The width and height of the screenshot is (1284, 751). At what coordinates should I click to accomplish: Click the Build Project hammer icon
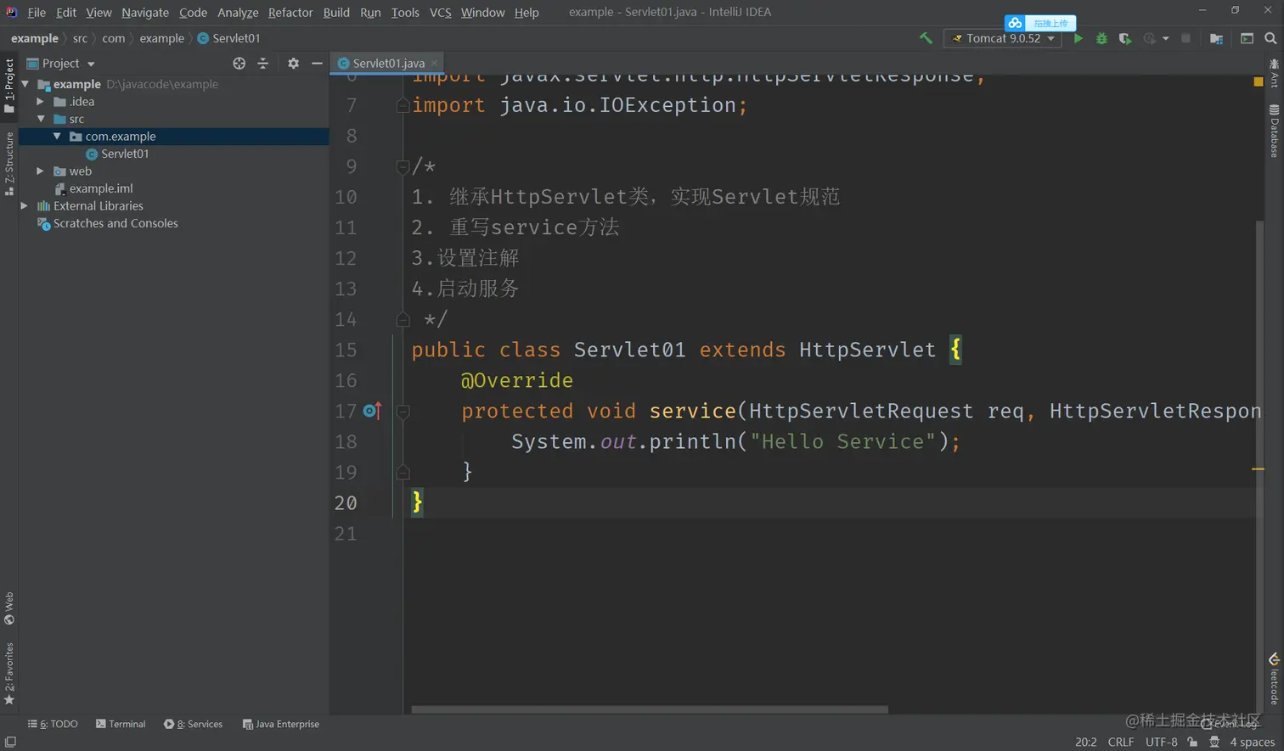click(926, 38)
